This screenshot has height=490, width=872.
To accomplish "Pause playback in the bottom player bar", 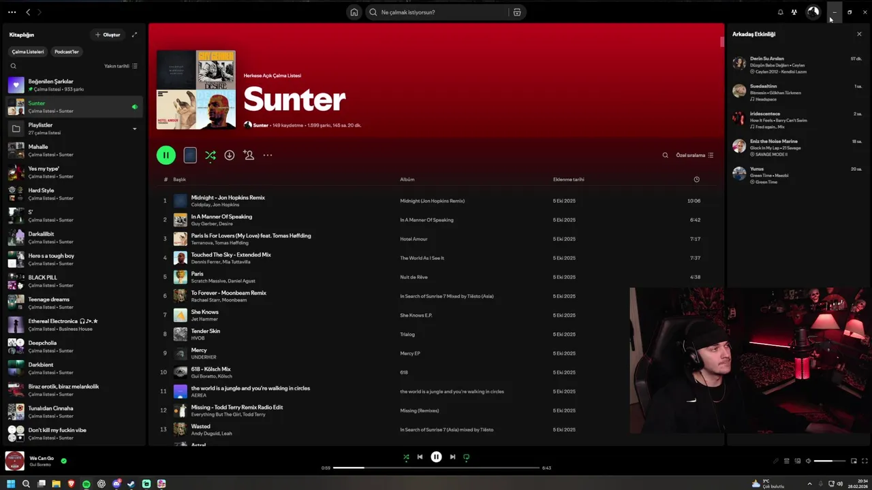I will (x=436, y=457).
